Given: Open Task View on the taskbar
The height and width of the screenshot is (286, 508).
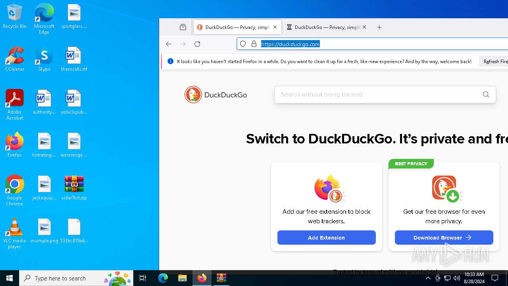Looking at the screenshot, I should click(x=143, y=278).
